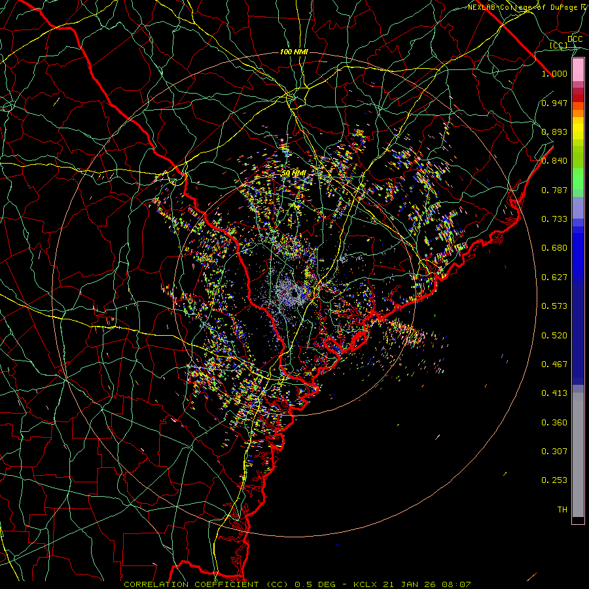Select the 0.627 scale value
Image resolution: width=589 pixels, height=589 pixels.
[x=554, y=277]
